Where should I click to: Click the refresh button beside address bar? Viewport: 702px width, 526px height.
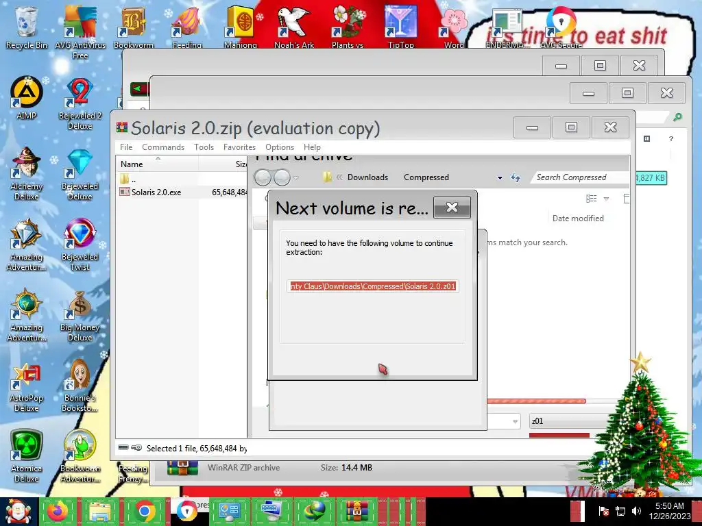[516, 178]
